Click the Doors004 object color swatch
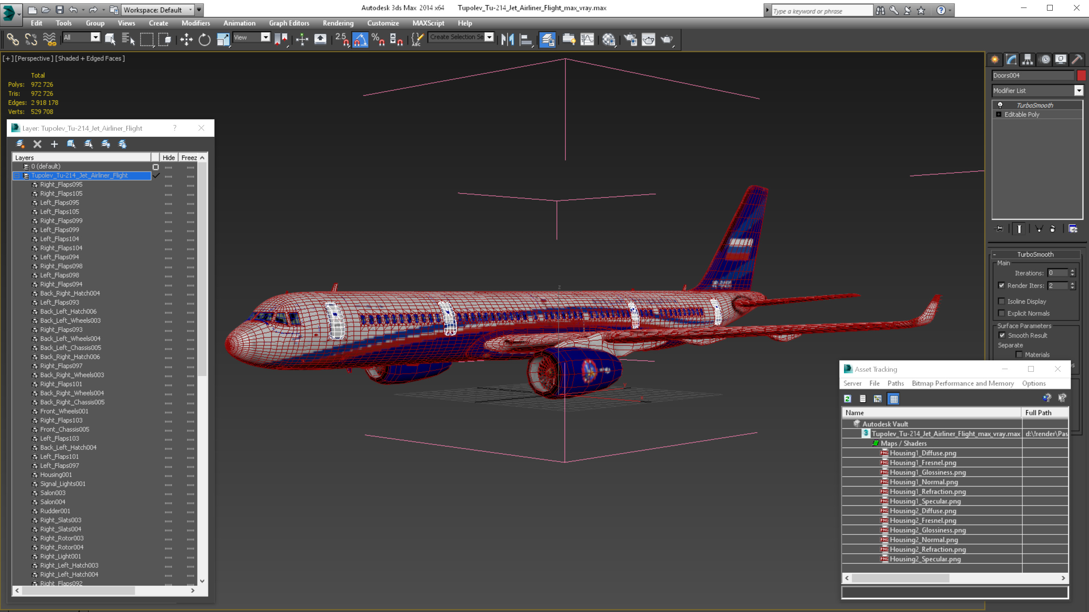Image resolution: width=1089 pixels, height=612 pixels. pos(1081,75)
